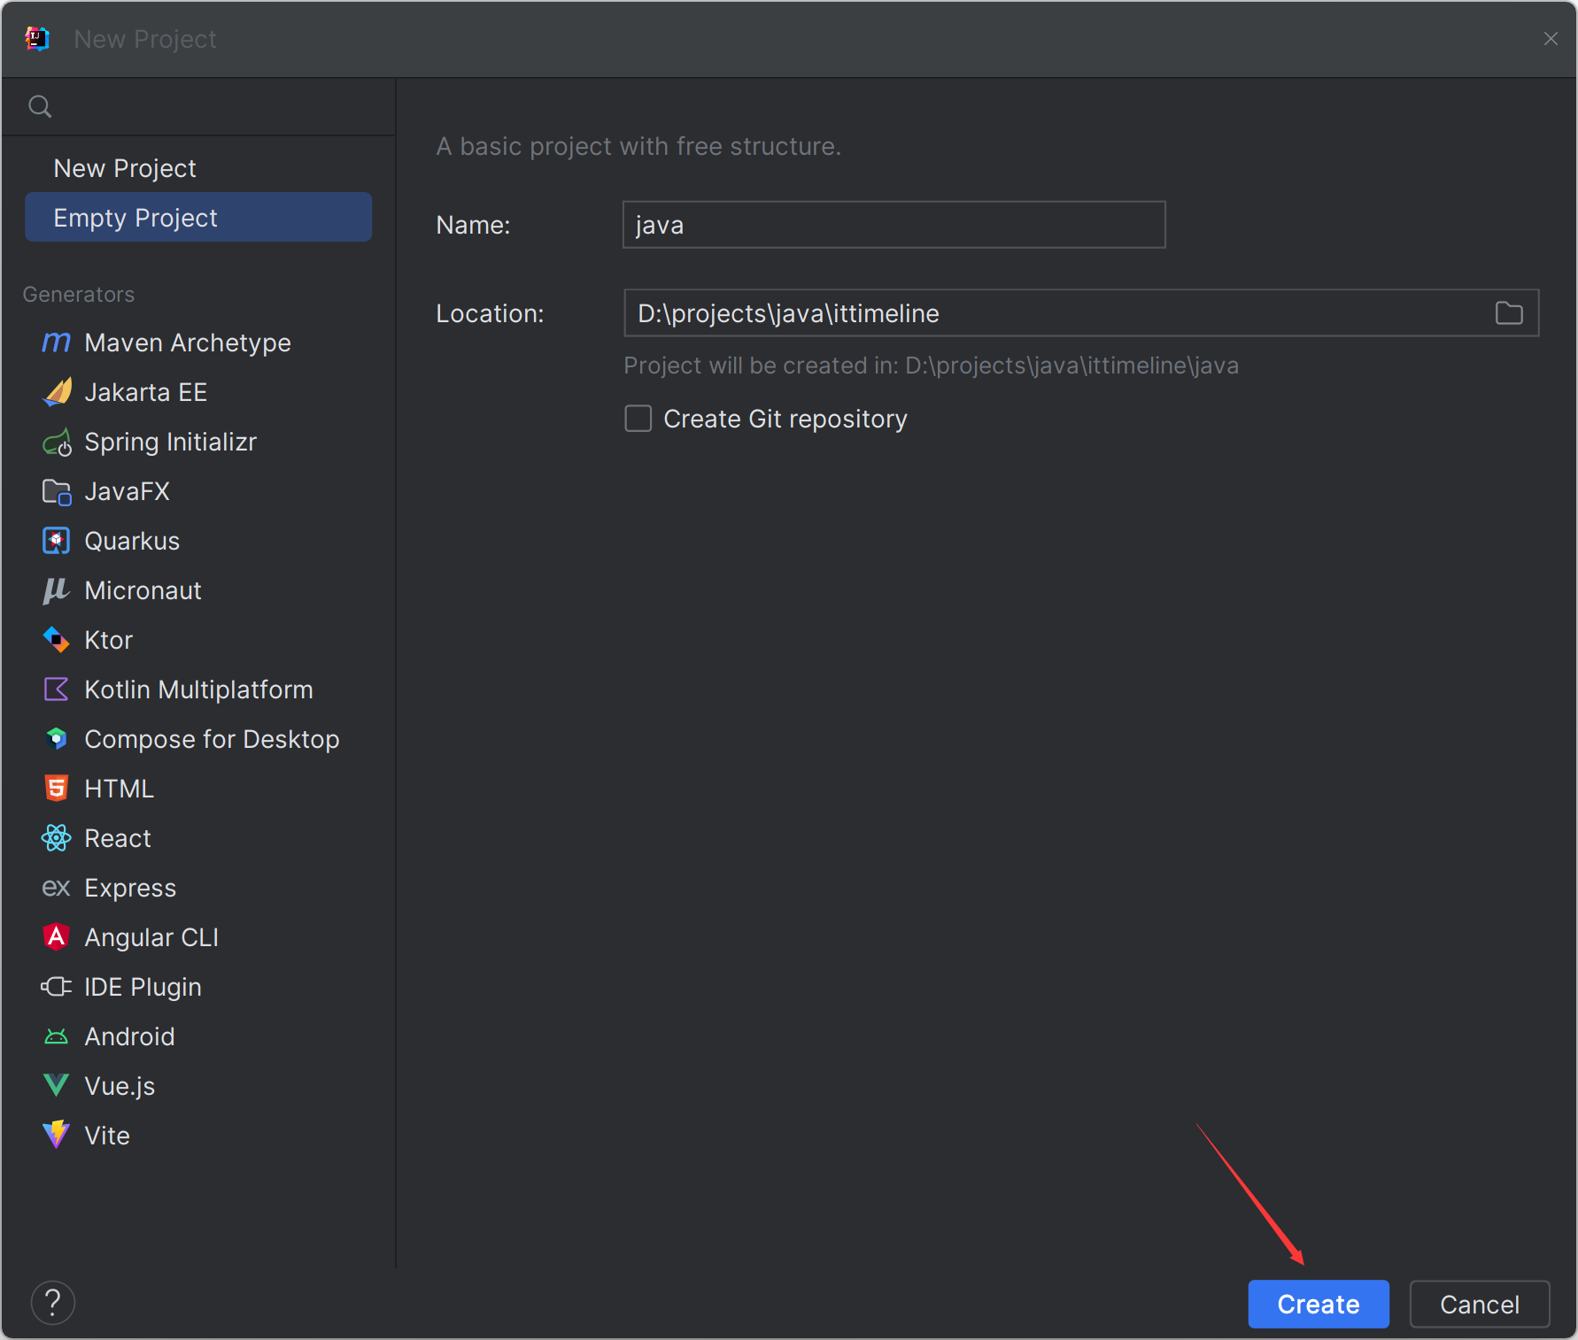The height and width of the screenshot is (1340, 1578).
Task: Select the Ktor label
Action: pyautogui.click(x=108, y=640)
